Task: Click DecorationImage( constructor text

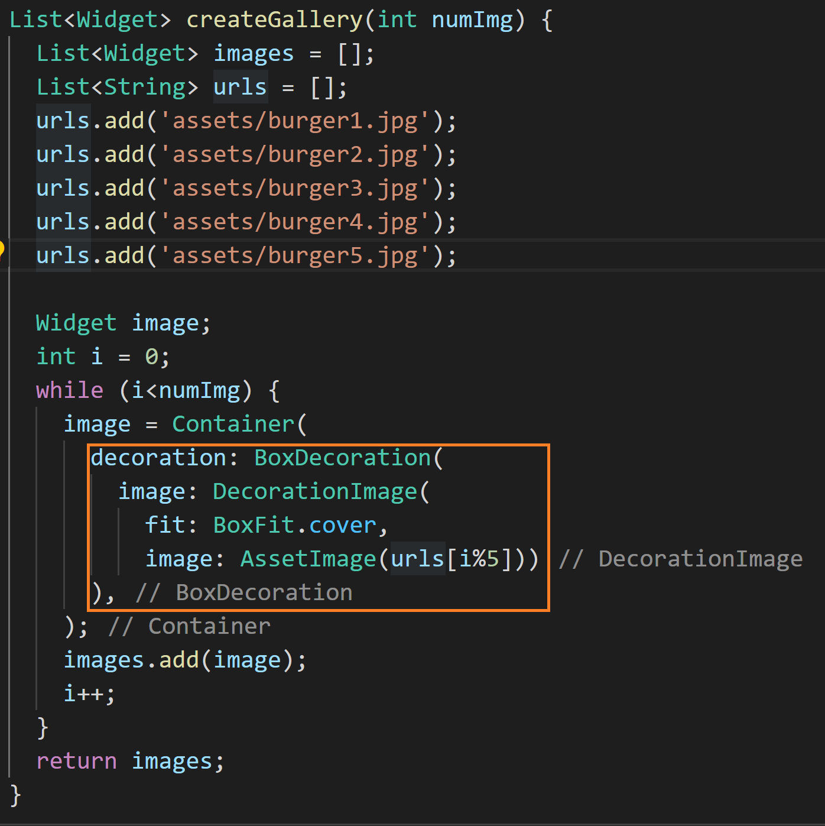Action: (321, 492)
